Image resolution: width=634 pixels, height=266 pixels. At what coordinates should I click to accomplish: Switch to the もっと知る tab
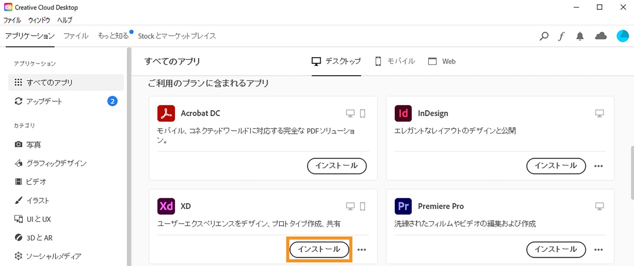click(113, 36)
